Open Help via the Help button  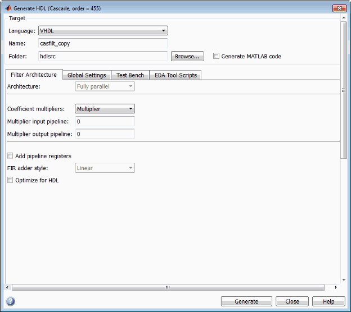click(328, 301)
